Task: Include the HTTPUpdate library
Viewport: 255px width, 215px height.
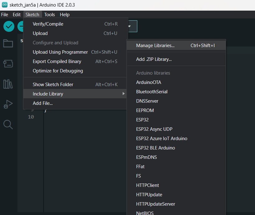Action: coord(176,195)
